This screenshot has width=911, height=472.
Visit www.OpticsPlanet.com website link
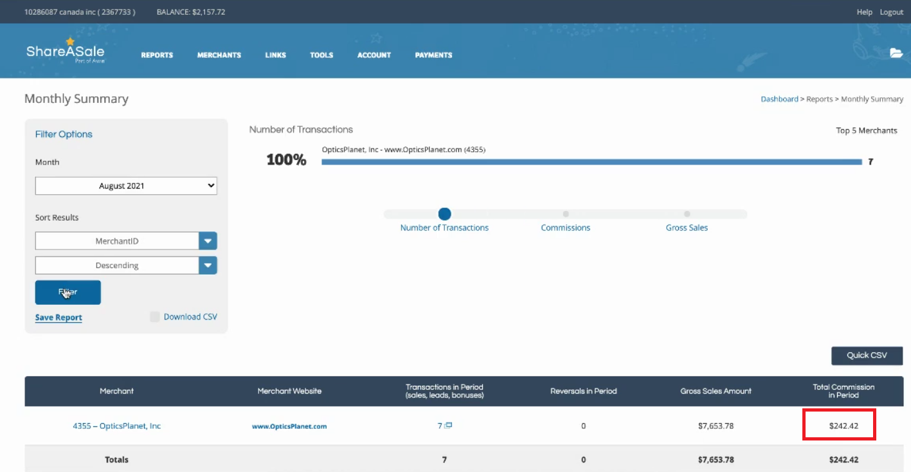[289, 426]
